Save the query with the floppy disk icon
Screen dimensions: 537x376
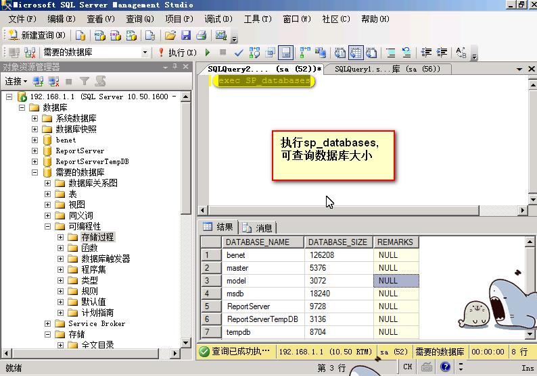tap(186, 35)
